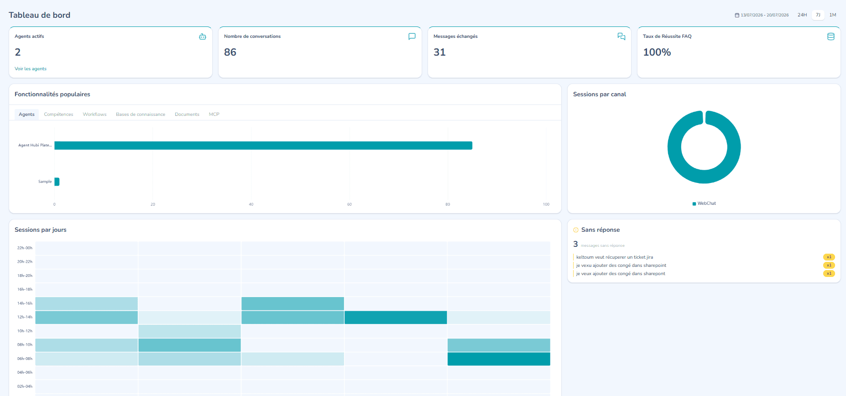846x396 pixels.
Task: Switch to the Documents tab
Action: (187, 115)
